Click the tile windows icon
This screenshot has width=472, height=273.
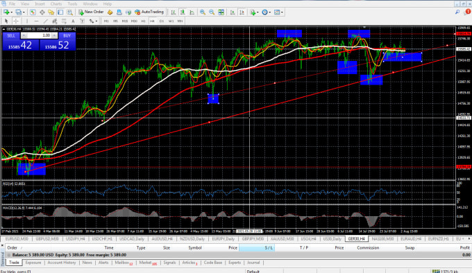pos(221,12)
